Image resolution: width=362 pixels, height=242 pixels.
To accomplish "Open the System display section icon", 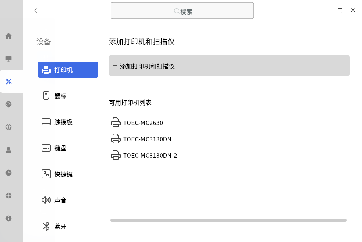I will [x=9, y=59].
